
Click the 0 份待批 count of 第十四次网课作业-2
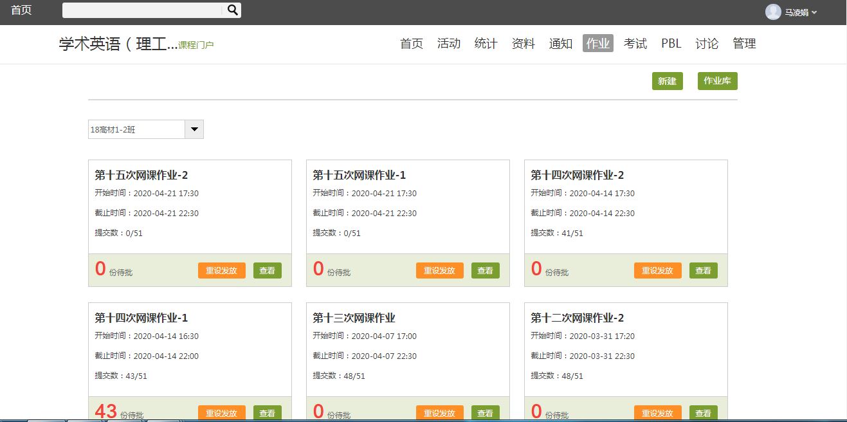tap(550, 270)
